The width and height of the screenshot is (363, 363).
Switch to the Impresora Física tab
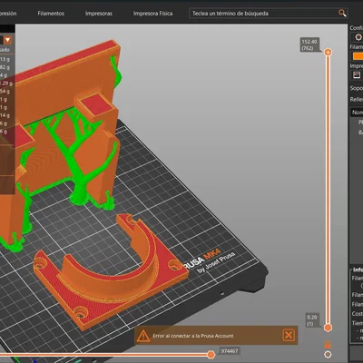pyautogui.click(x=152, y=14)
